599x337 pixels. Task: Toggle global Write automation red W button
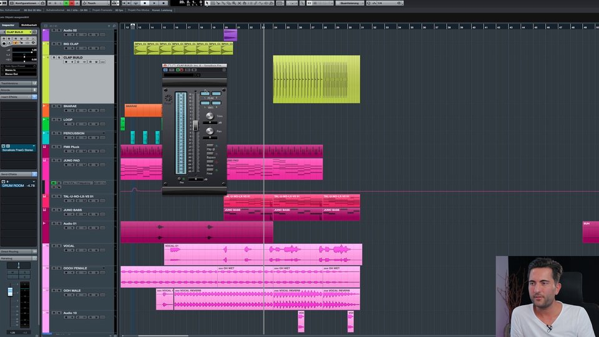coord(71,3)
